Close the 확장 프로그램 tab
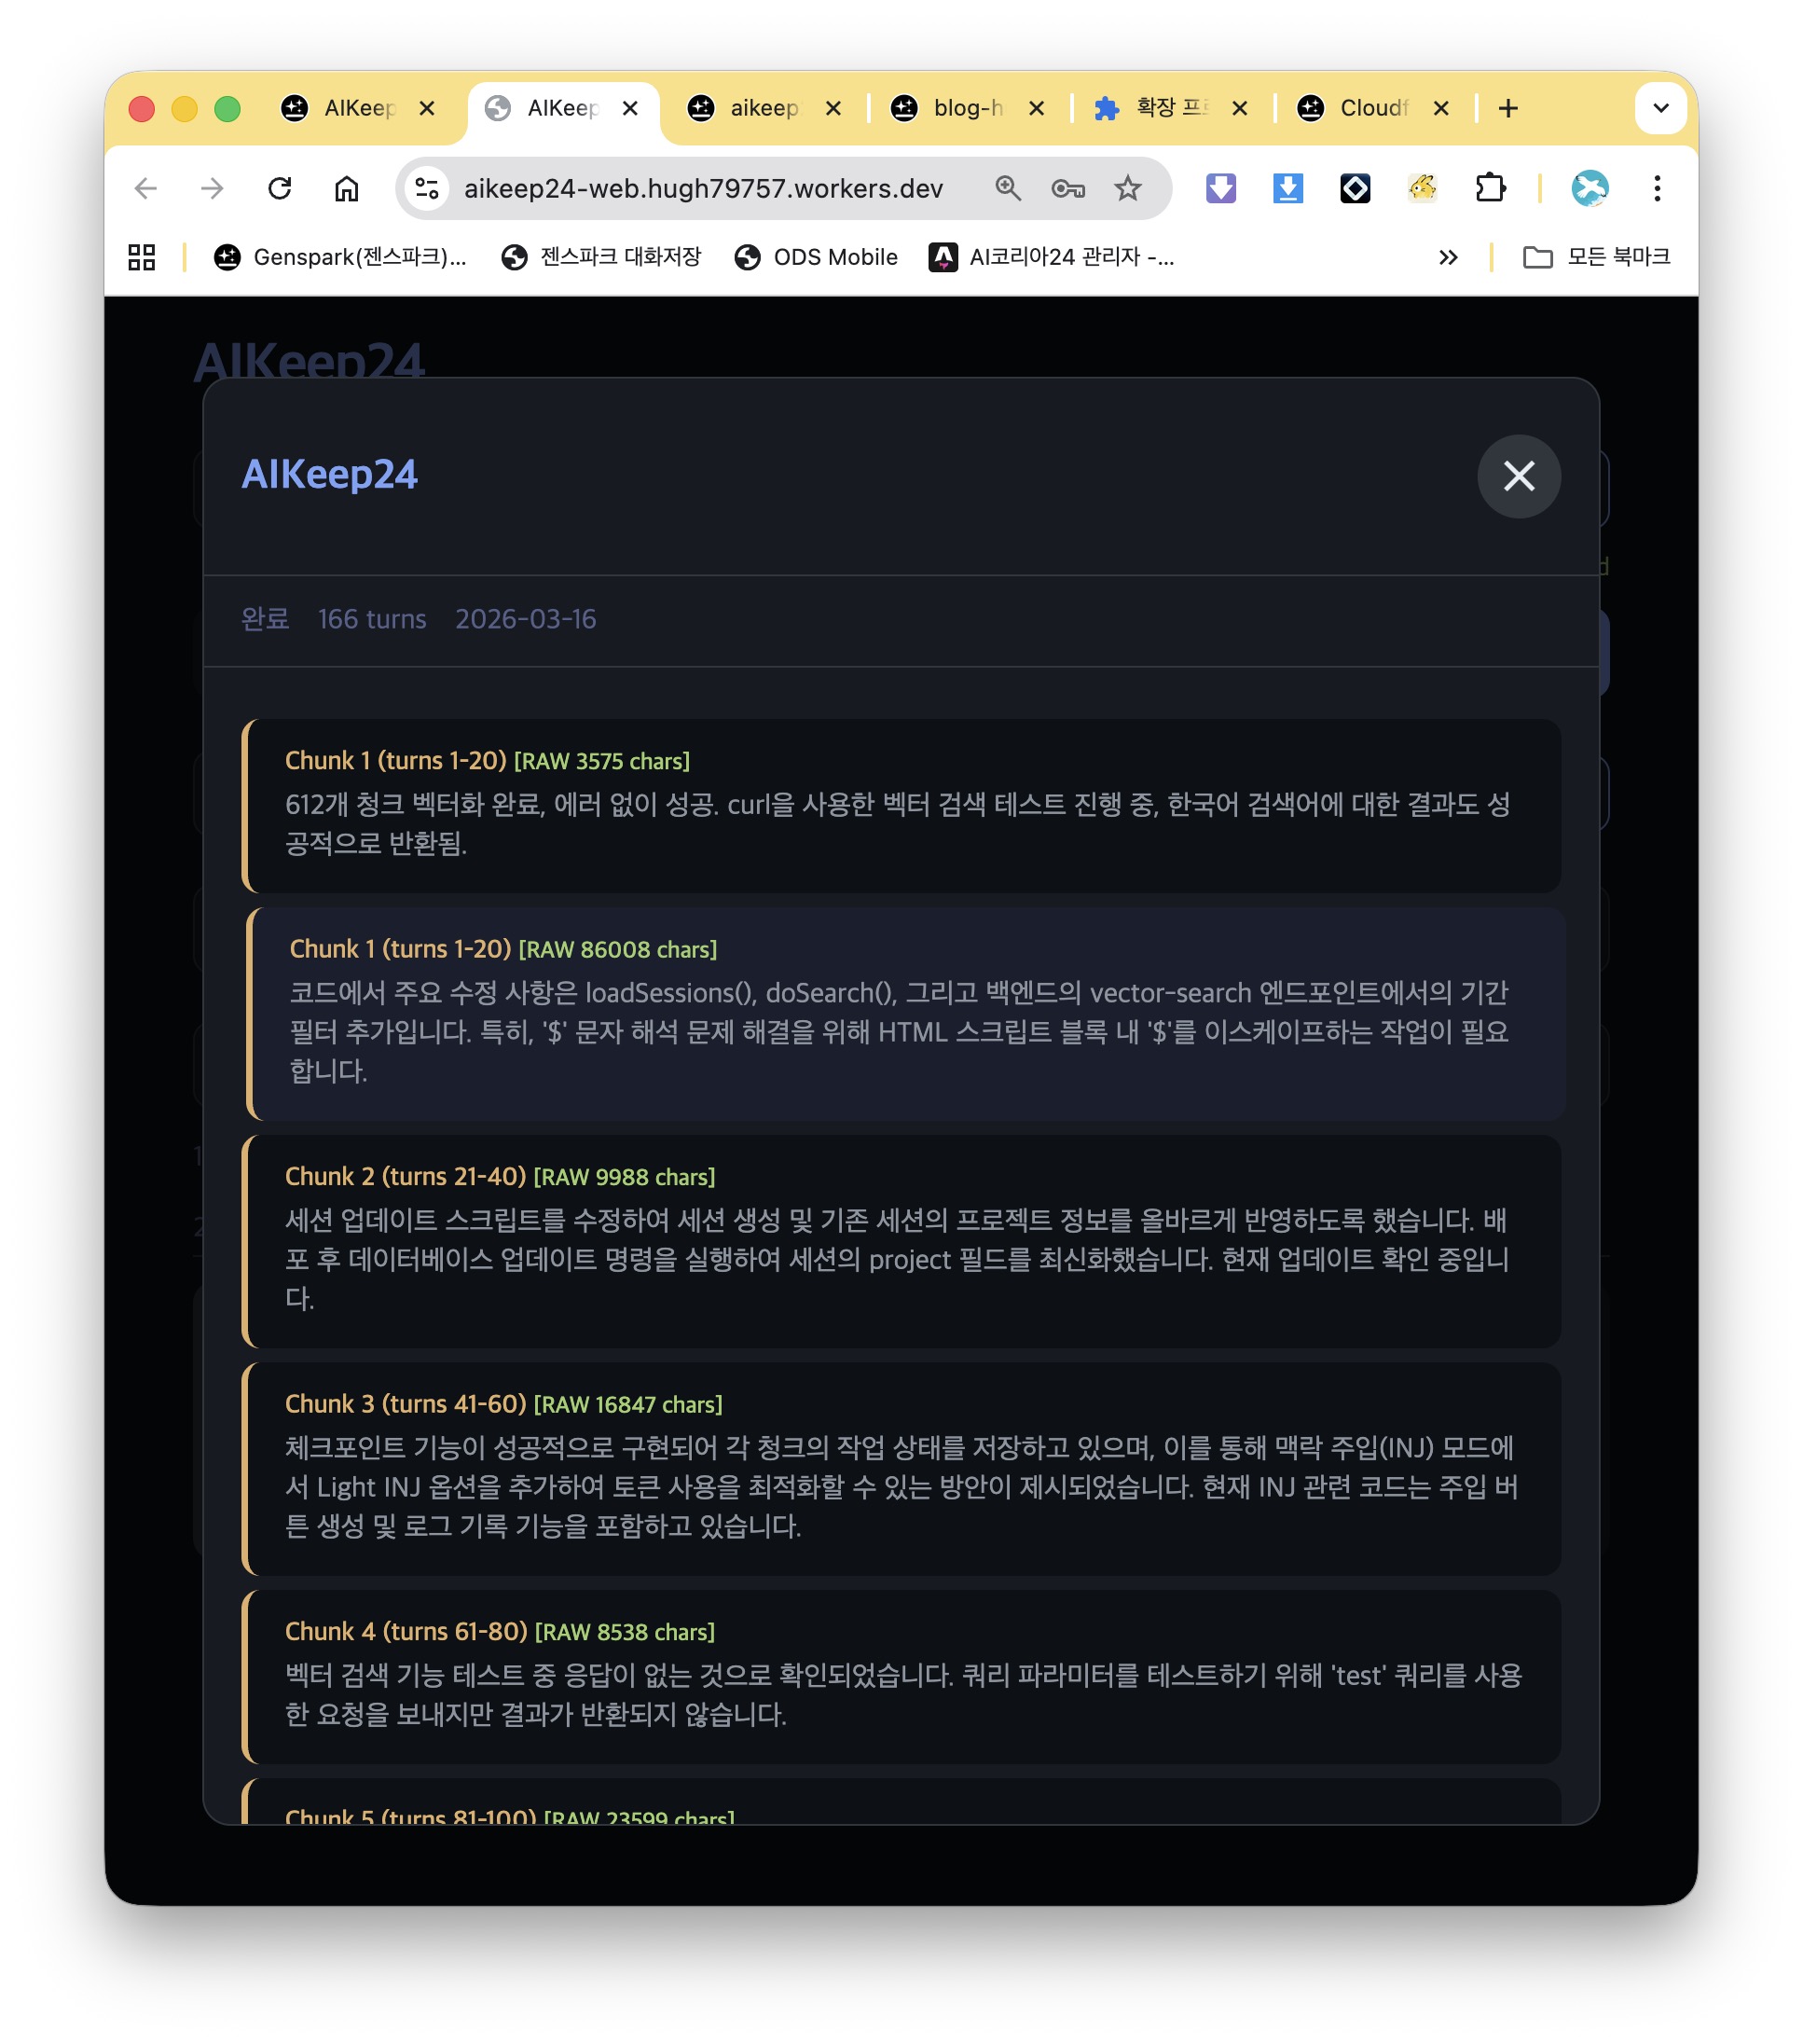1803x2044 pixels. click(1239, 108)
